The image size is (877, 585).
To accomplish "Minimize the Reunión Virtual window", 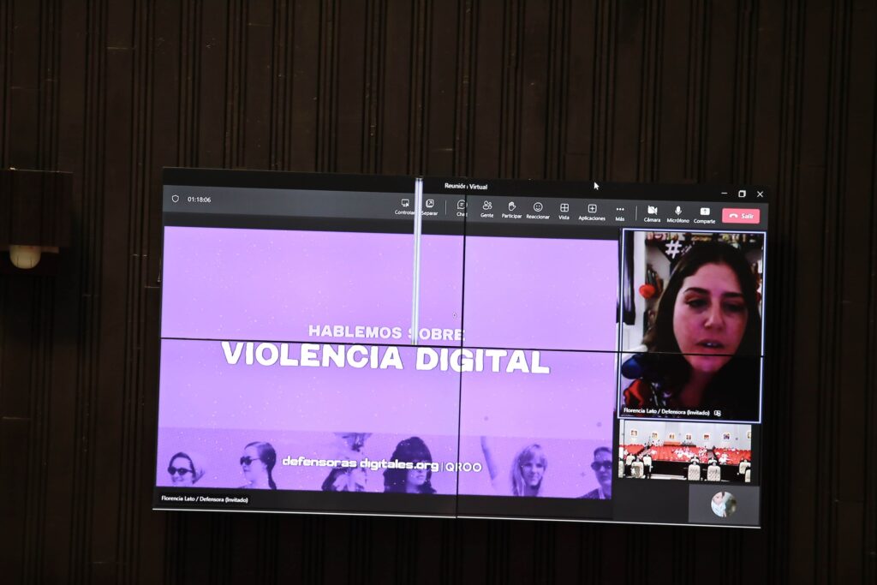I will click(x=725, y=193).
